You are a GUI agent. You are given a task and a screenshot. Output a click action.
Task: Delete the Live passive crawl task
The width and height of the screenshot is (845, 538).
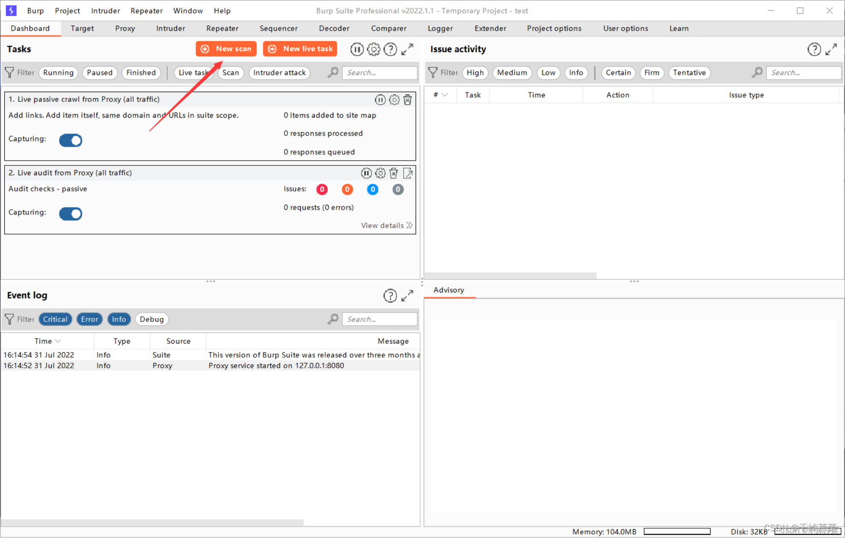pos(408,100)
